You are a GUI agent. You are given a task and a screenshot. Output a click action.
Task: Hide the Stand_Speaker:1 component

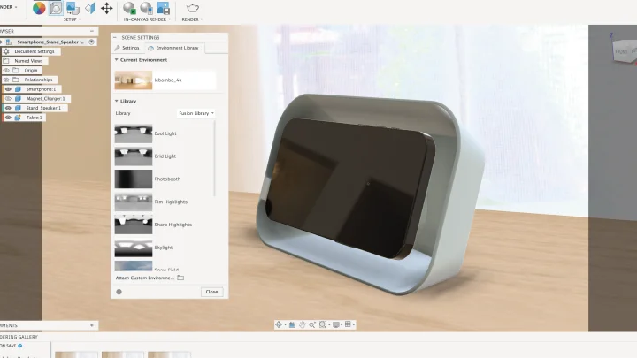(8, 108)
